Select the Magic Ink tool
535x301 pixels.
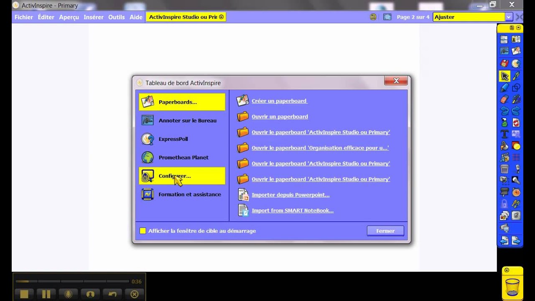tap(516, 99)
